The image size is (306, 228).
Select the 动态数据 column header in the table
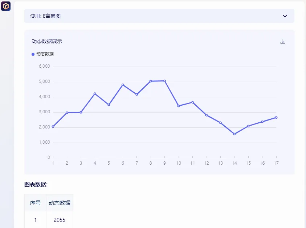(59, 203)
